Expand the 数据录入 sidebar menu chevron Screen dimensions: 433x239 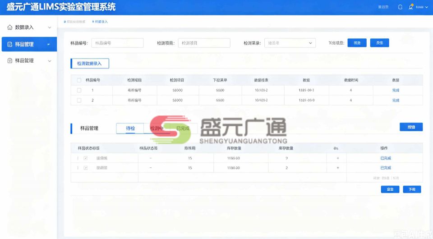(50, 28)
